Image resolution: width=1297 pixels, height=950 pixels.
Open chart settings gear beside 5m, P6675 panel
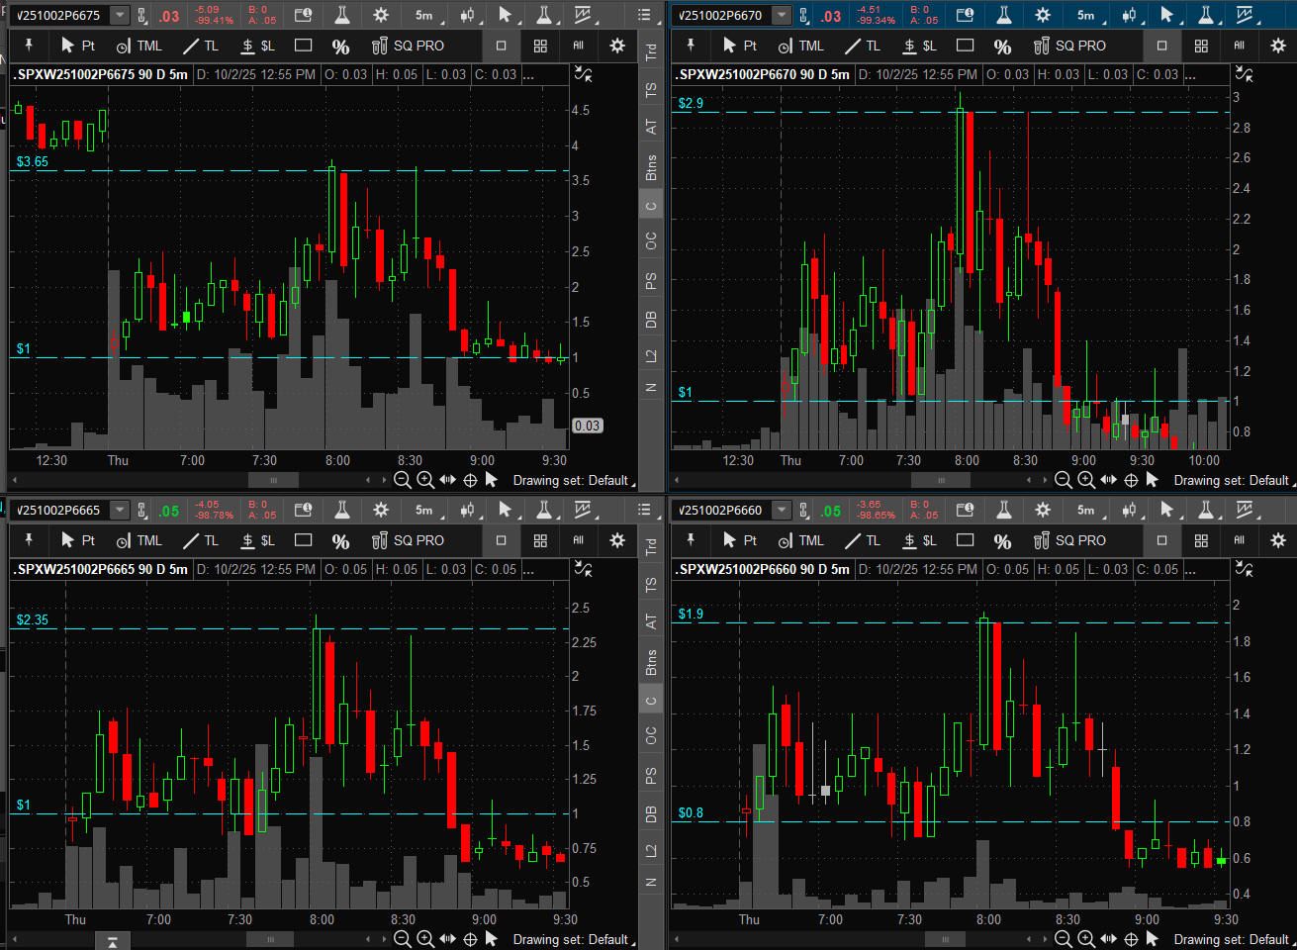381,15
